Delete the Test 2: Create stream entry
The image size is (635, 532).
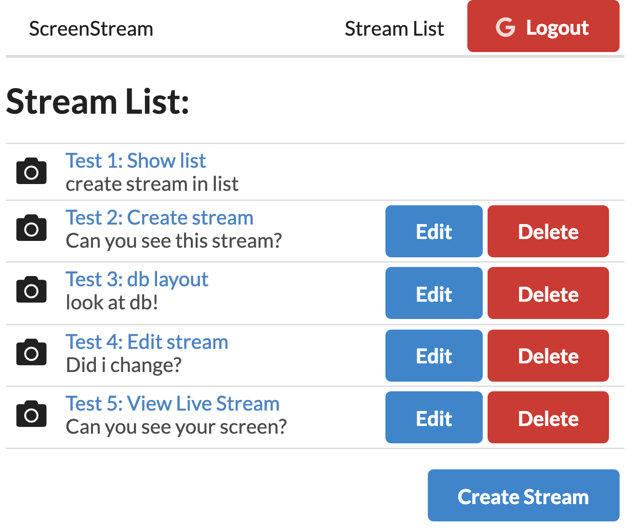click(x=548, y=231)
